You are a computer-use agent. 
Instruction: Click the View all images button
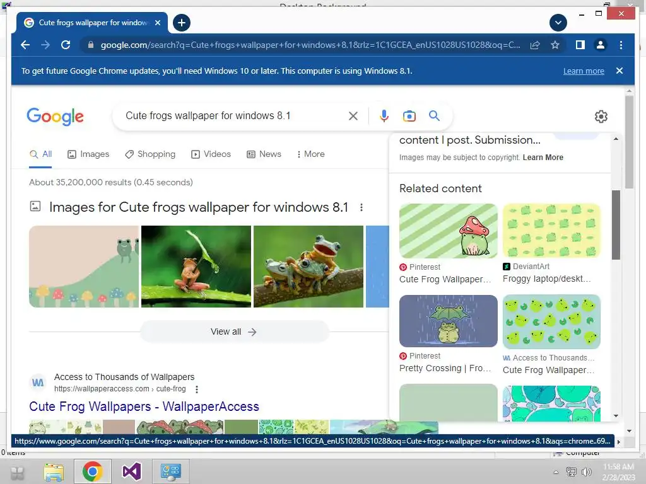(234, 331)
